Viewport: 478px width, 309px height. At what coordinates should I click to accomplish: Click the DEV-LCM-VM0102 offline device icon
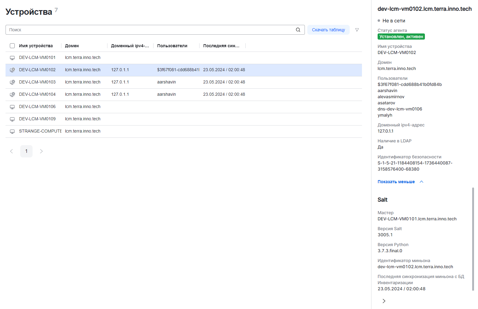point(12,70)
